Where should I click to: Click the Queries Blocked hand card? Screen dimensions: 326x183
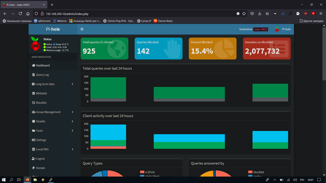(158, 48)
